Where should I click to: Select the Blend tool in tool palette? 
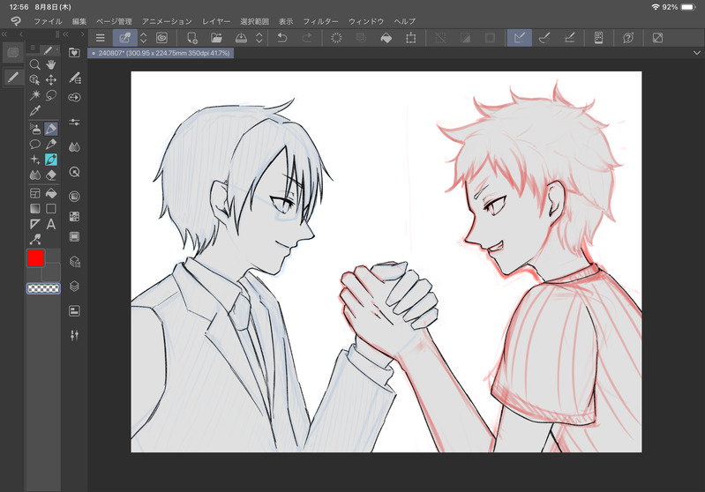click(x=34, y=175)
